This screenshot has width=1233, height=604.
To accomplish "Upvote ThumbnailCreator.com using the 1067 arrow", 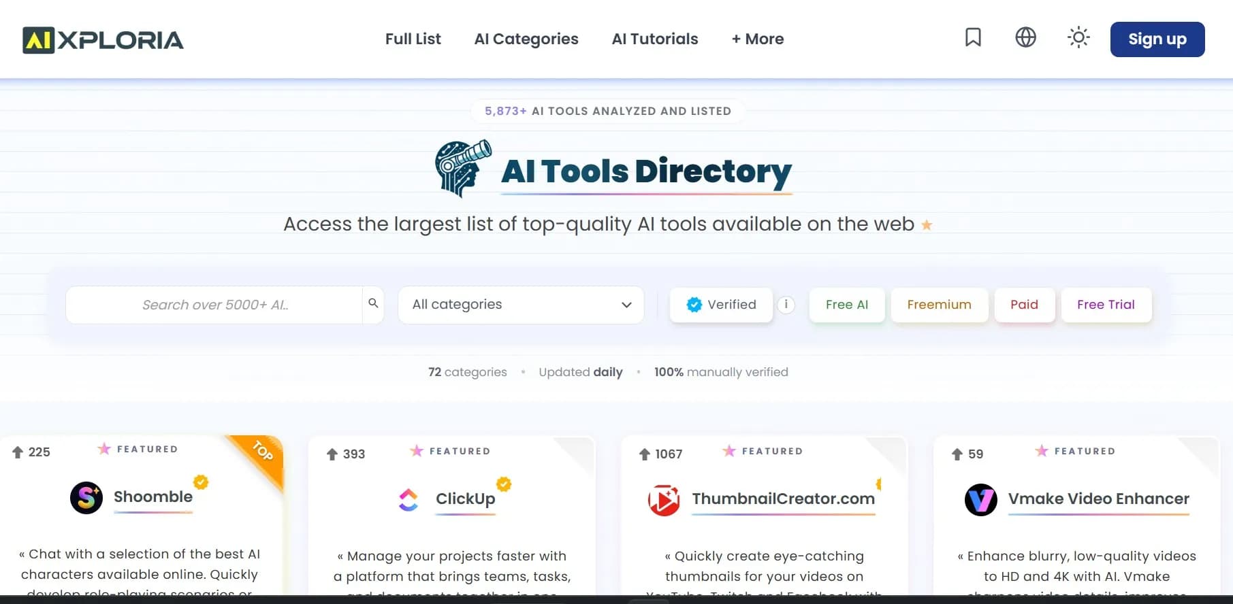I will 644,454.
